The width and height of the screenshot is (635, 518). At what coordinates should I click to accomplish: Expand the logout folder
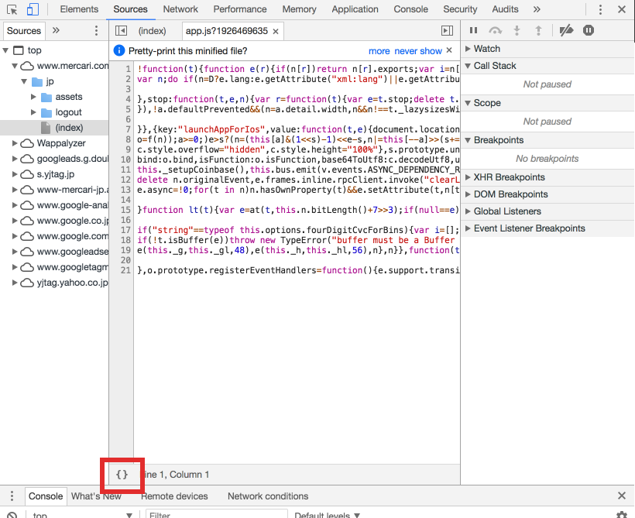tap(33, 112)
